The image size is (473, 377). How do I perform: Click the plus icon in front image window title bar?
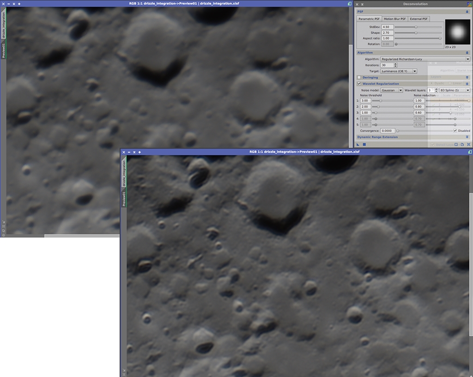[139, 152]
